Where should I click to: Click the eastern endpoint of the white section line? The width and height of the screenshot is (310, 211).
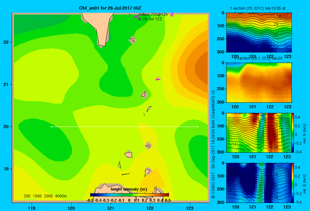(198, 127)
